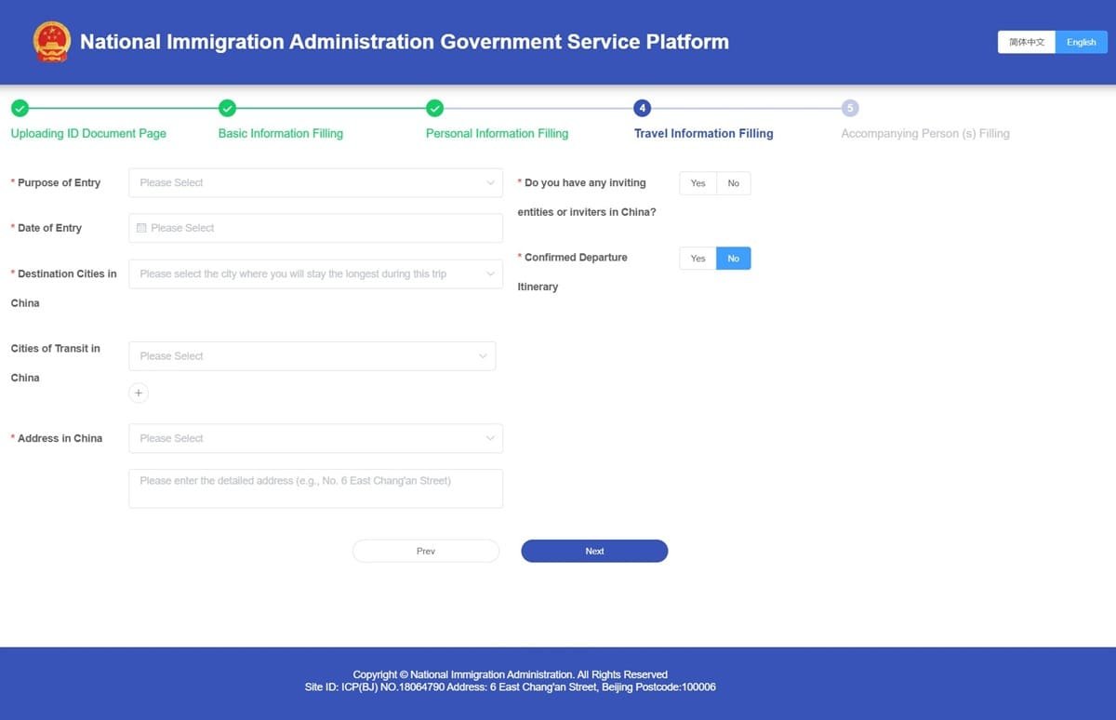This screenshot has width=1116, height=720.
Task: Click the plus icon below Cities of Transit
Action: coord(139,393)
